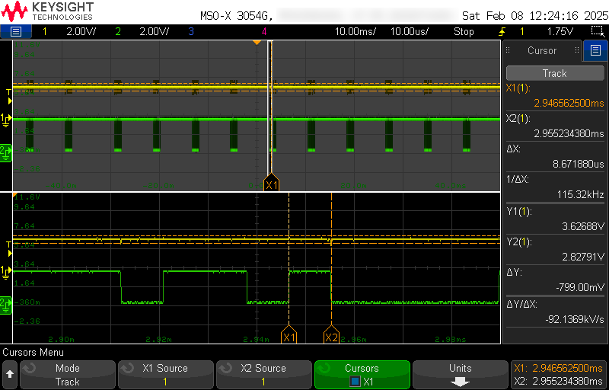Click the orange X1 cursor marker
Screen dimensions: 609x390
[272, 184]
